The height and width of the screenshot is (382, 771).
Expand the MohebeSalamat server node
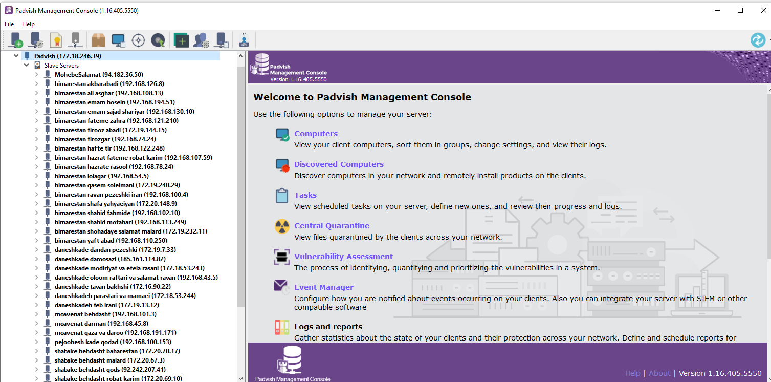(x=37, y=75)
